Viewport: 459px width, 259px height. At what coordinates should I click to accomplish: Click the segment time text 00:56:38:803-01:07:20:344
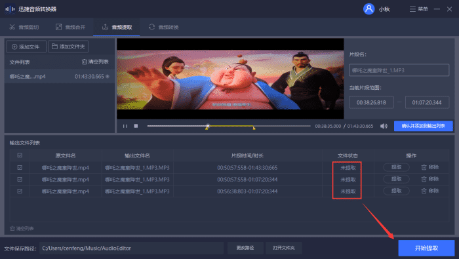[247, 191]
